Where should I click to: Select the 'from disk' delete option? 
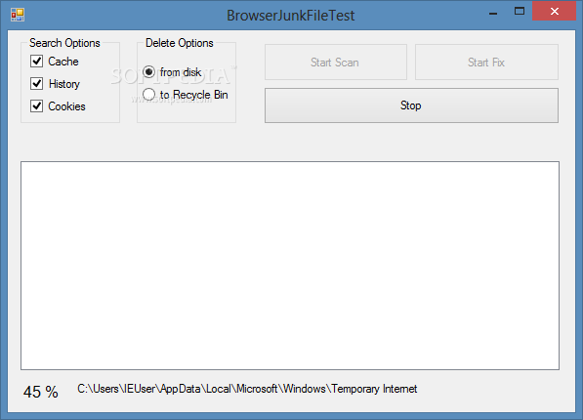coord(148,72)
